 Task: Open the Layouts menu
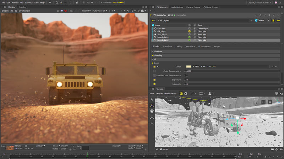[x=29, y=2]
